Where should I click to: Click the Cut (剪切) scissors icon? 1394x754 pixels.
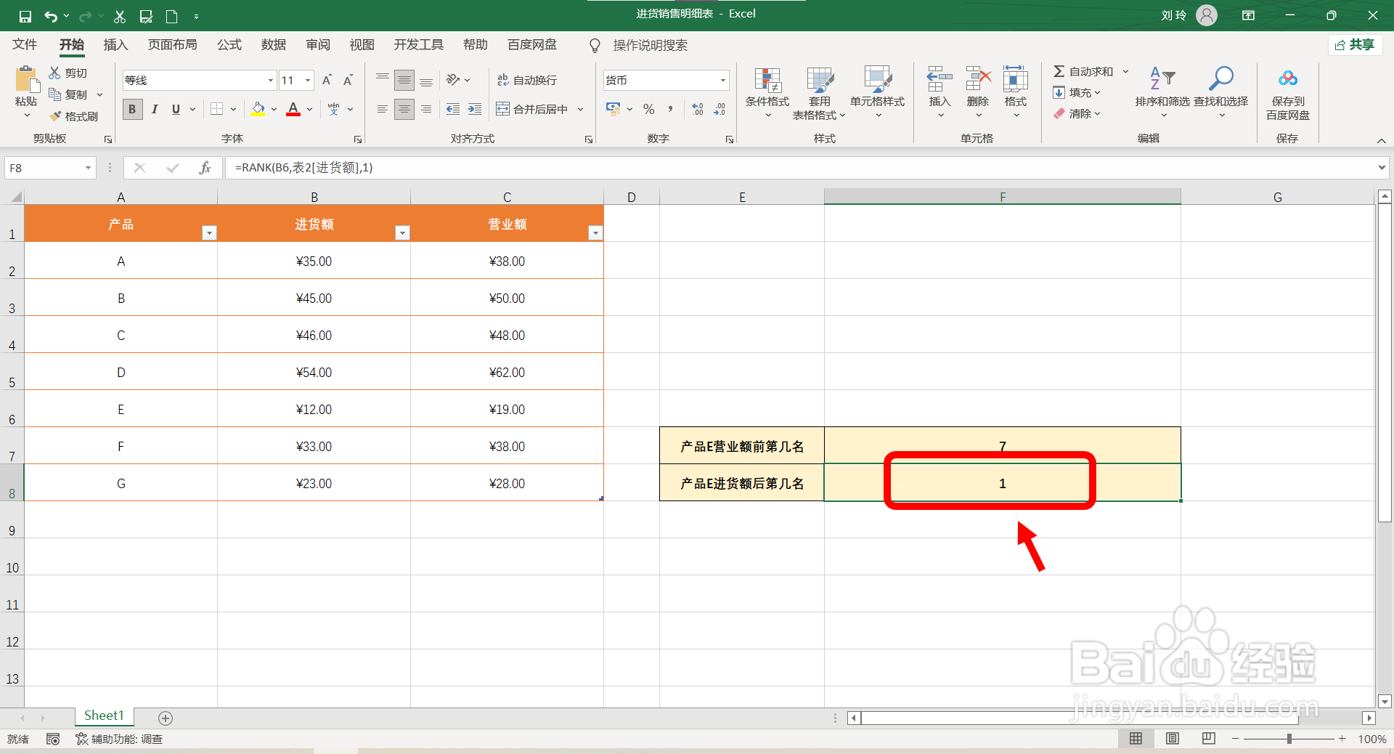(55, 73)
